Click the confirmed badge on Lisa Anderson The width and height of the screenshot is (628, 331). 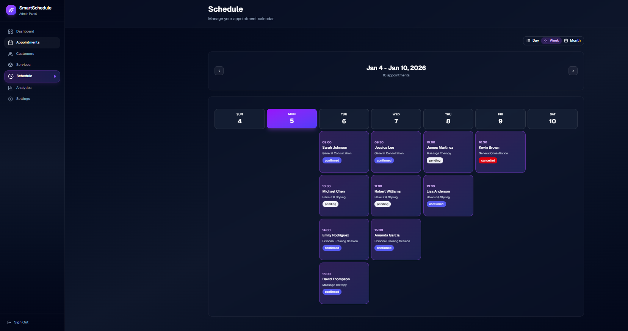pos(436,204)
